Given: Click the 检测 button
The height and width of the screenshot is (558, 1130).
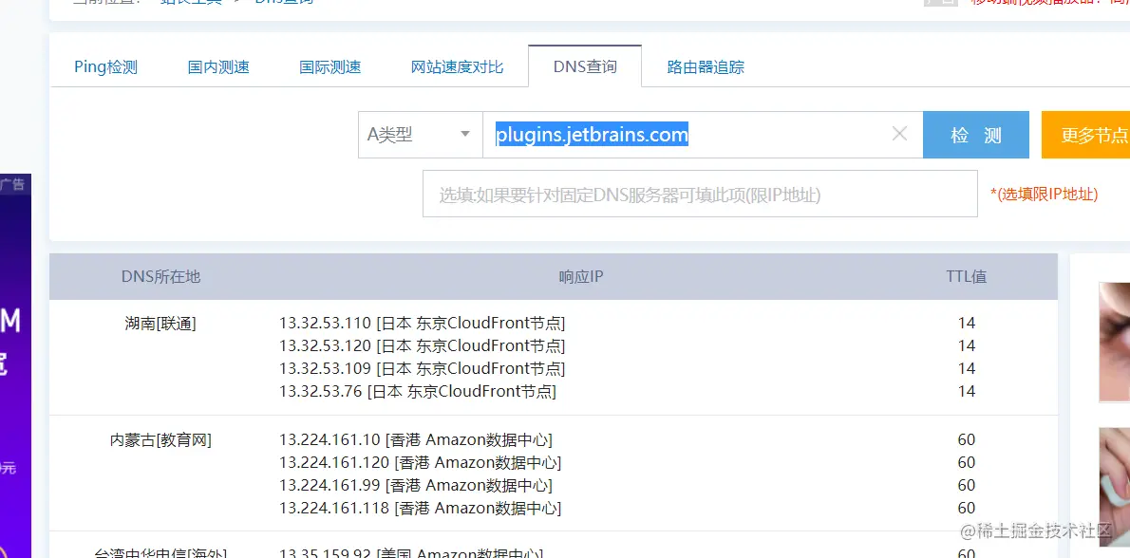Looking at the screenshot, I should tap(976, 135).
